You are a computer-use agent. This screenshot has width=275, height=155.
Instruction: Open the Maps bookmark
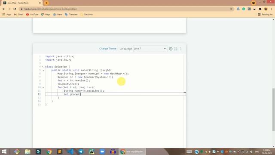(x=46, y=14)
